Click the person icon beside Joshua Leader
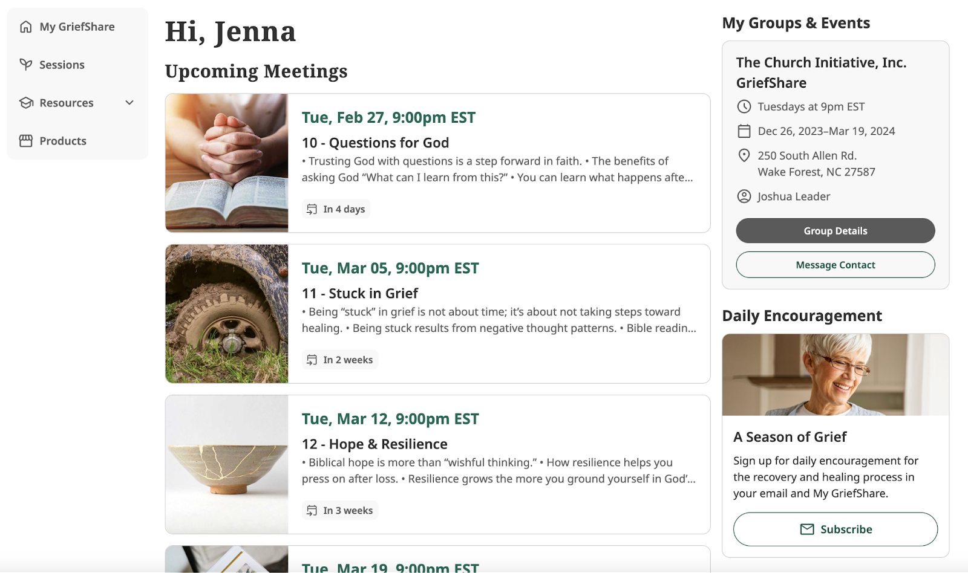Viewport: 968px width, 573px height. 744,196
